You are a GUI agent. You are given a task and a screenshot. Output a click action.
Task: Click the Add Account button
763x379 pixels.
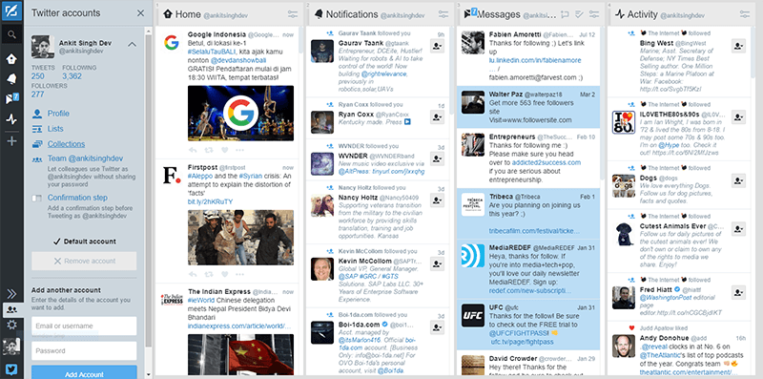[x=84, y=372]
